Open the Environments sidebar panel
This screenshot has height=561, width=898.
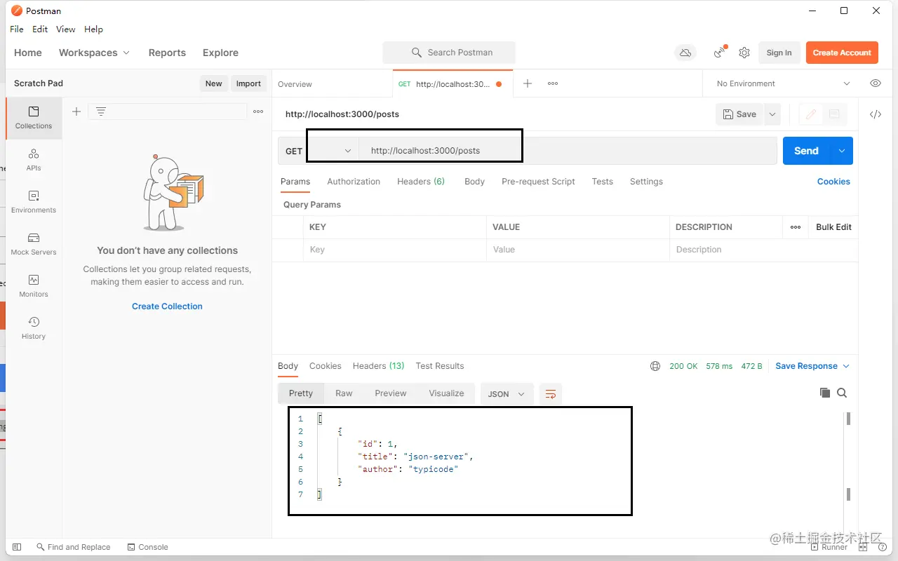click(x=34, y=202)
